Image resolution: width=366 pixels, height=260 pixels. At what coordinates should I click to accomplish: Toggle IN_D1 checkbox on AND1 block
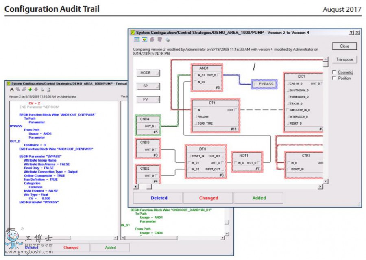[195, 75]
